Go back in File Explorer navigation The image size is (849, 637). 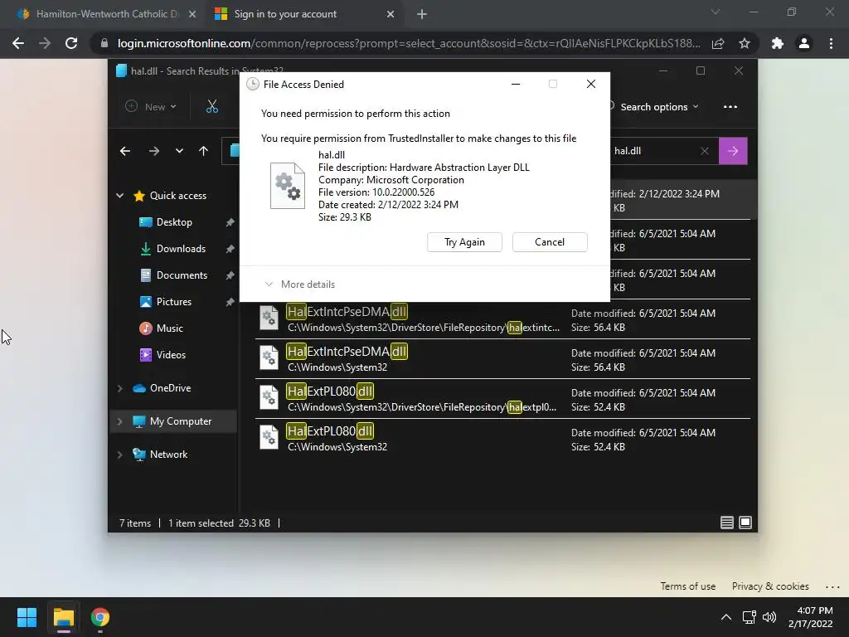125,151
